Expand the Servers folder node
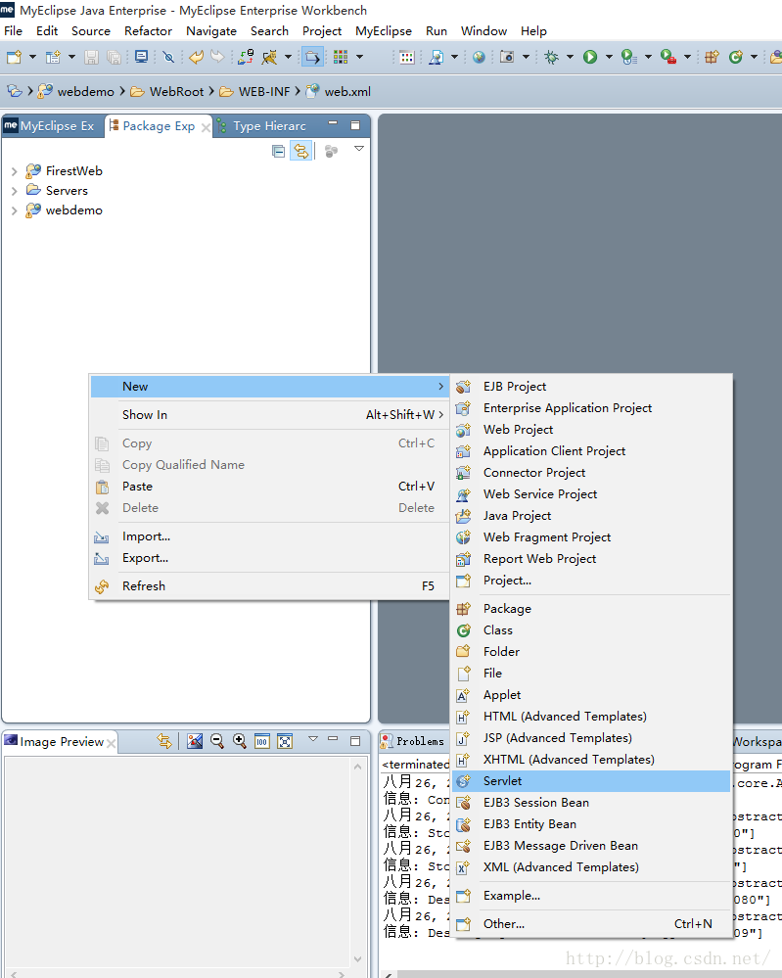 coord(15,191)
